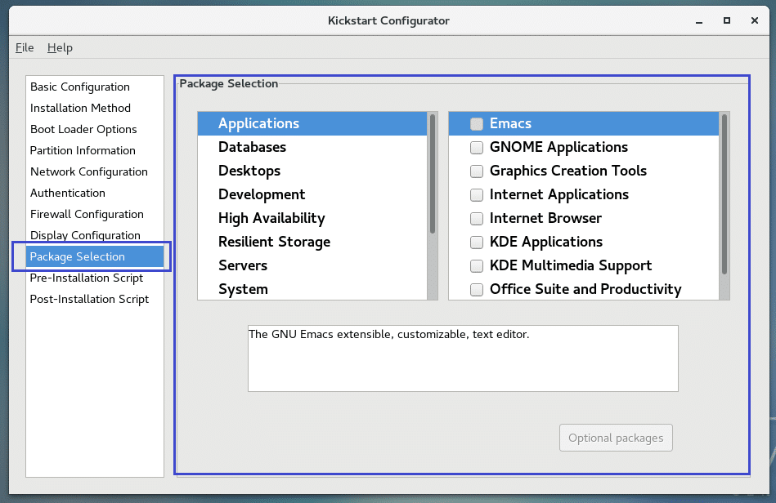Pick the Servers category in list
Image resolution: width=776 pixels, height=503 pixels.
coord(243,265)
